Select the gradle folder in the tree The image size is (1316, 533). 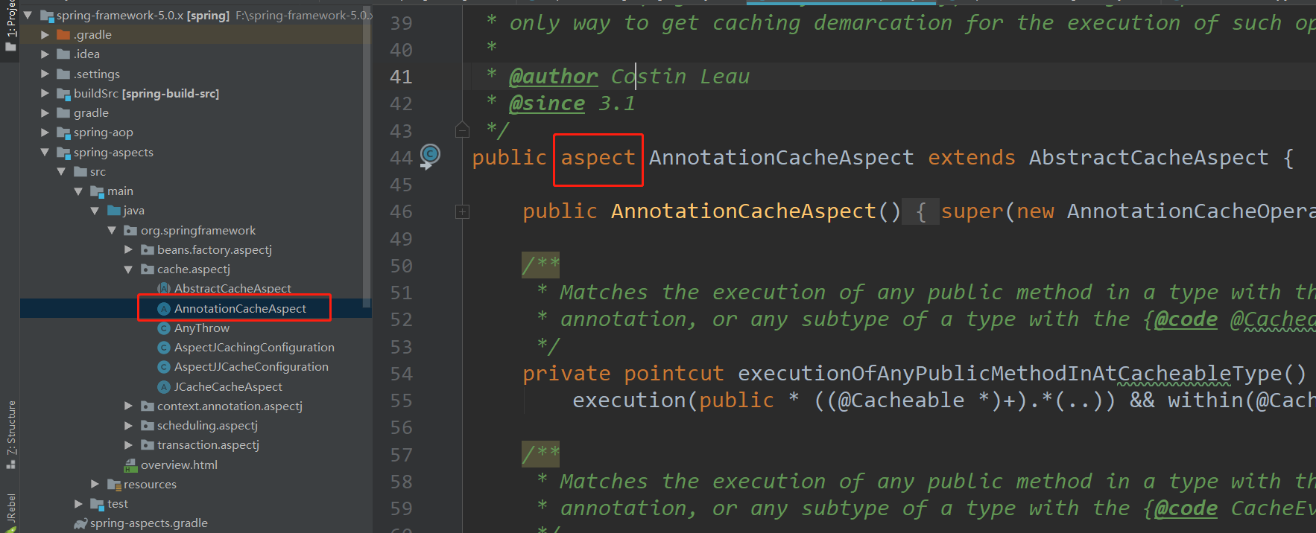[x=91, y=113]
